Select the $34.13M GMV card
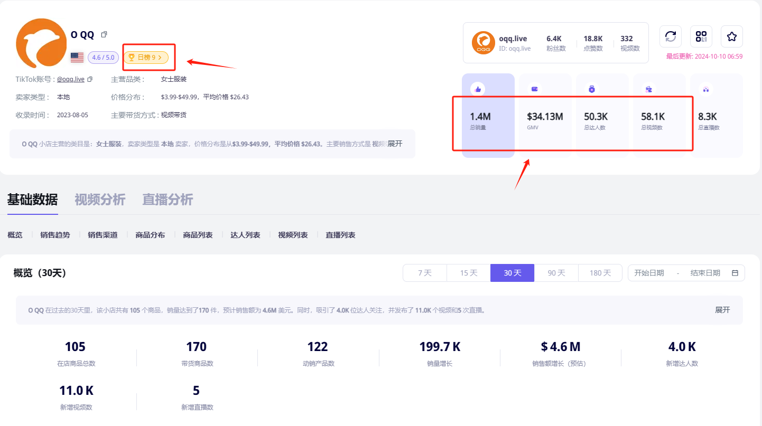This screenshot has width=762, height=426. pyautogui.click(x=545, y=116)
